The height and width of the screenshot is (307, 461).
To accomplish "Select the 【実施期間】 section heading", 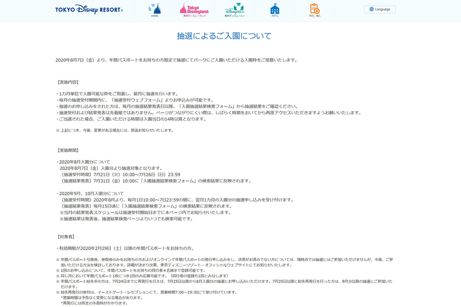I will pyautogui.click(x=67, y=150).
